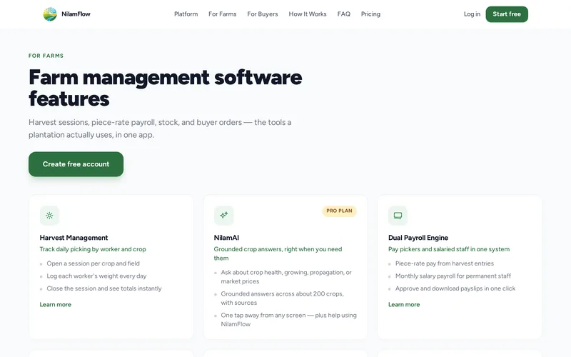Open the For Farms nav item
This screenshot has width=571, height=357.
click(222, 14)
